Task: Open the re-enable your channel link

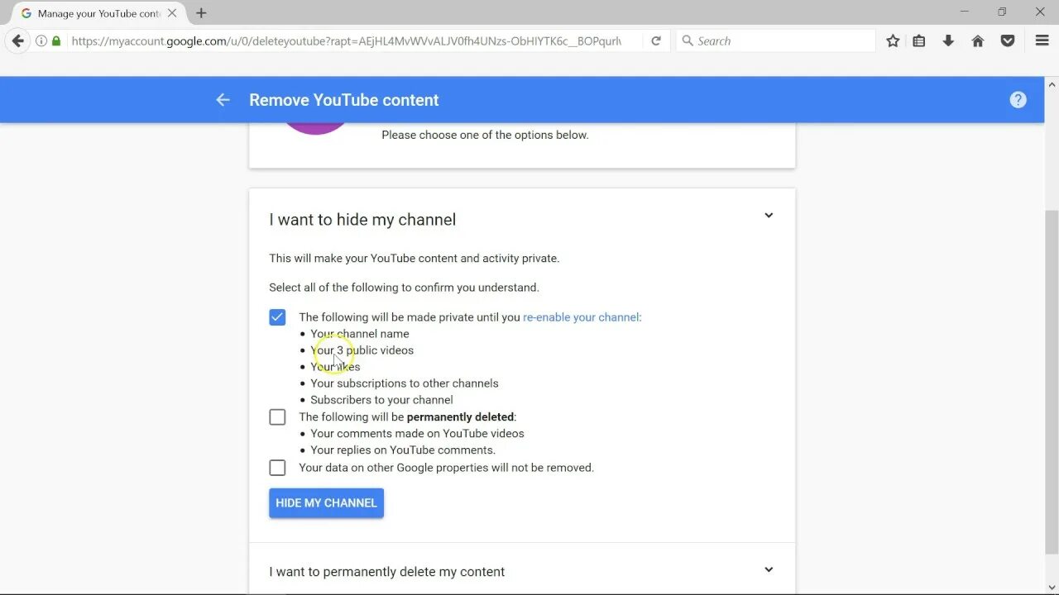Action: [581, 317]
